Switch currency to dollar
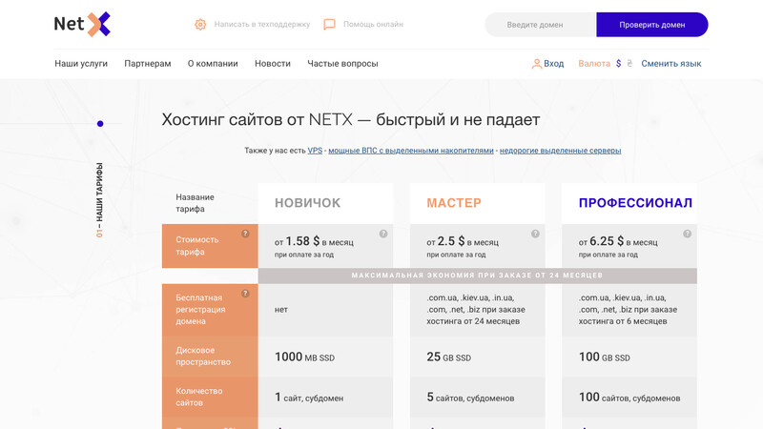 point(618,64)
